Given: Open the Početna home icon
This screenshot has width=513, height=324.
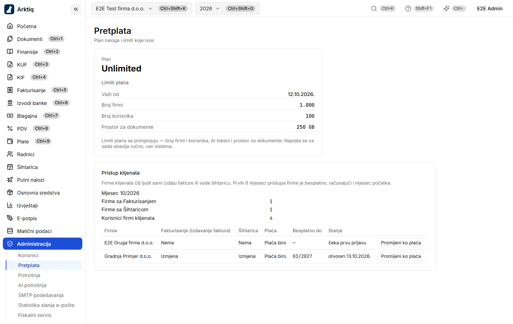Looking at the screenshot, I should pos(10,26).
